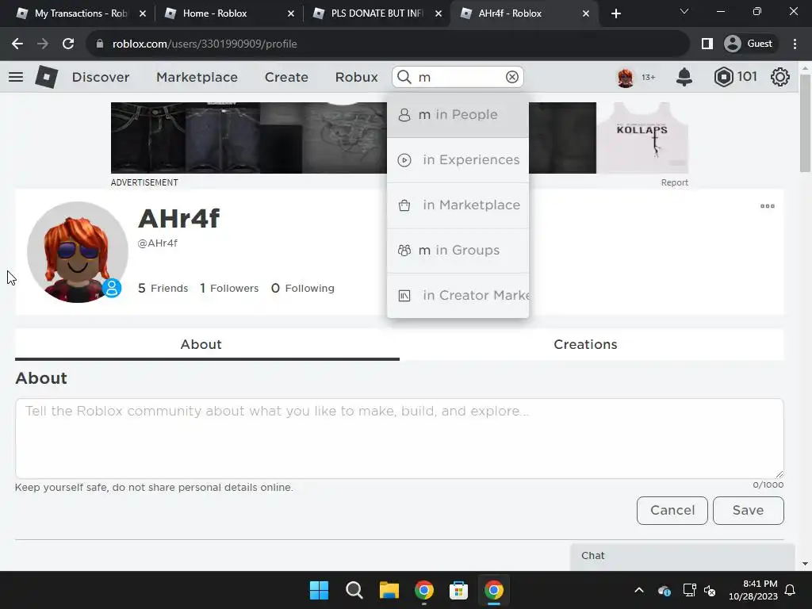Click the browser forward arrow
Viewport: 812px width, 609px height.
(x=43, y=44)
